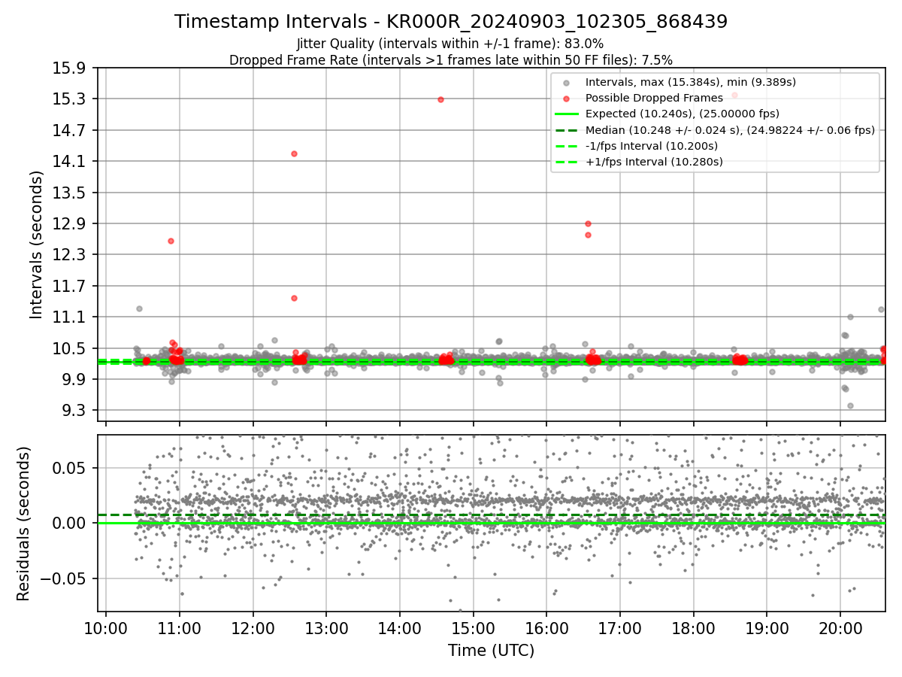Screen dimensions: 902x677
Task: Click the dark green dashed Median legend line
Action: [x=567, y=130]
